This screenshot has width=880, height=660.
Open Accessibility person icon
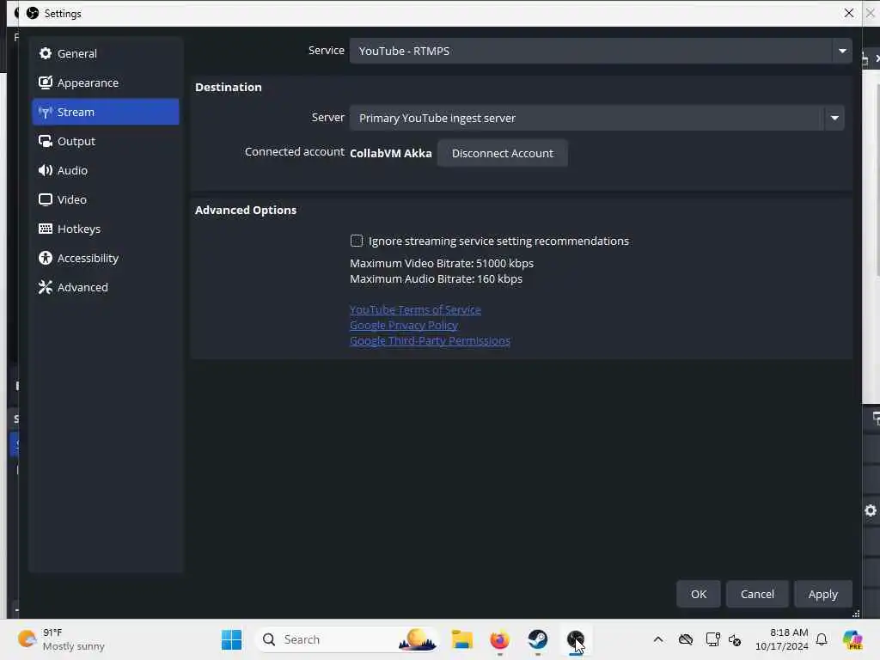(46, 258)
